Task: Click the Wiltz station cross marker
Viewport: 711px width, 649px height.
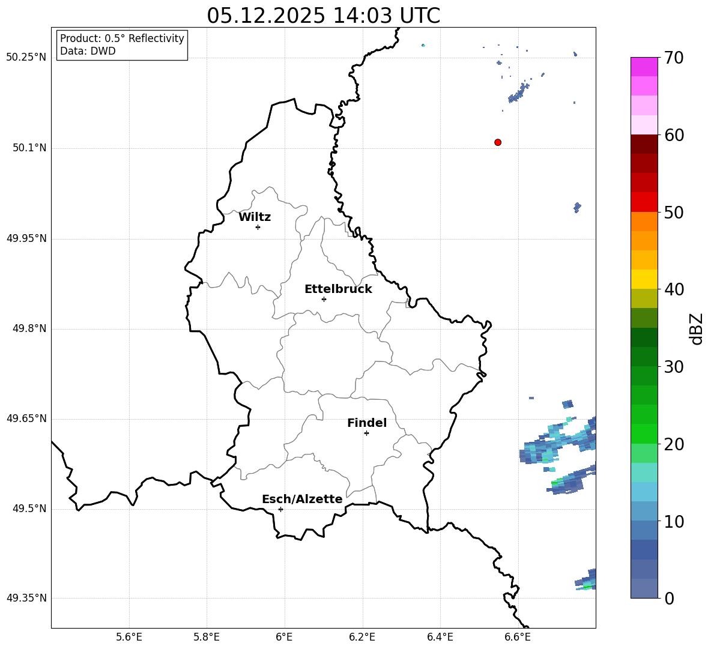Action: (x=258, y=227)
